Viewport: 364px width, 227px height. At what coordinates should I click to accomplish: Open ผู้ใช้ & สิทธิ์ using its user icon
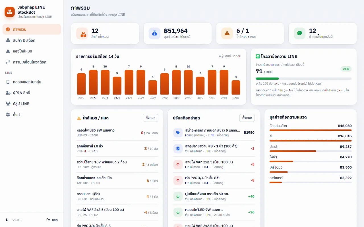coord(8,93)
